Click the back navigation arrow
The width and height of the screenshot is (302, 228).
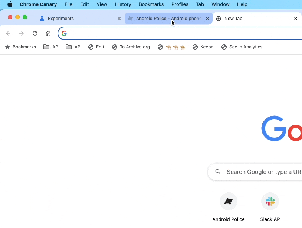pos(8,33)
